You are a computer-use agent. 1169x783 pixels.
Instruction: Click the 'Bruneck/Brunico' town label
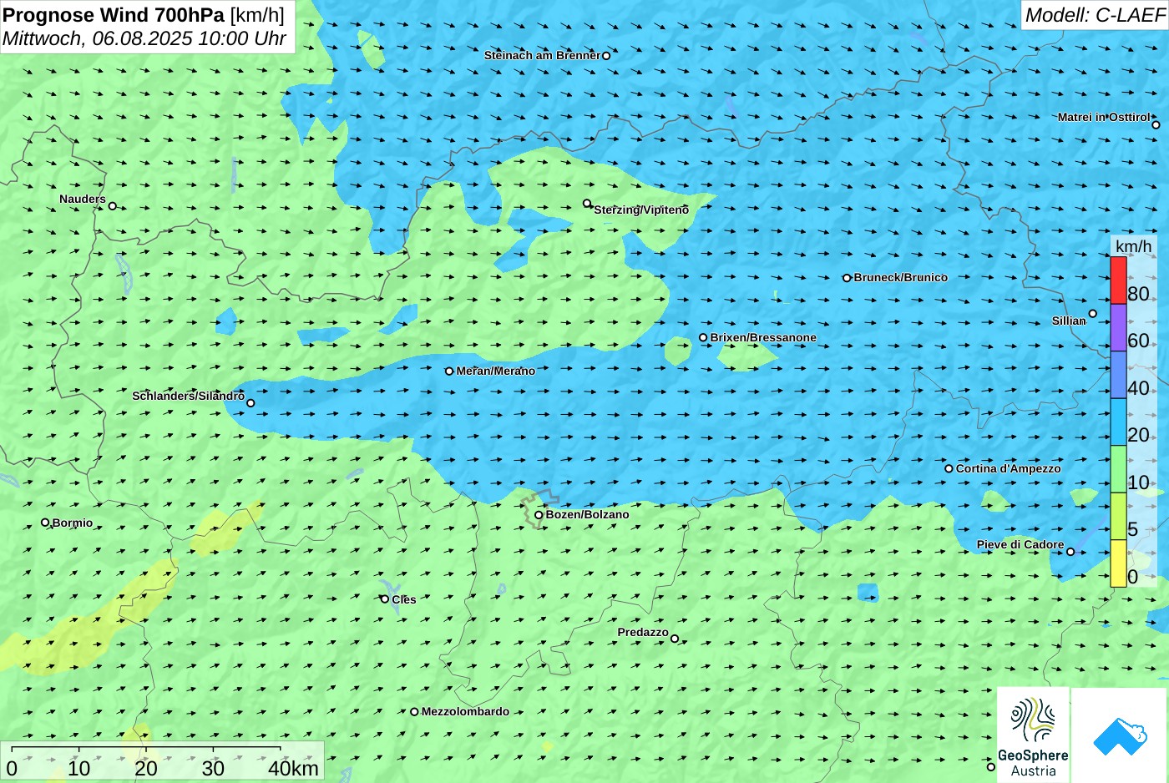[x=901, y=277]
